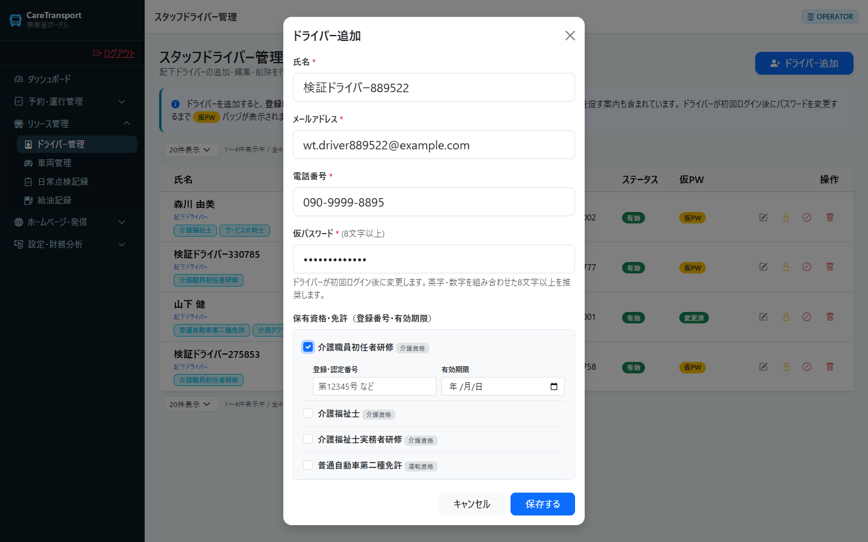
Task: Click the 氏名 column header in the table
Action: coord(183,179)
